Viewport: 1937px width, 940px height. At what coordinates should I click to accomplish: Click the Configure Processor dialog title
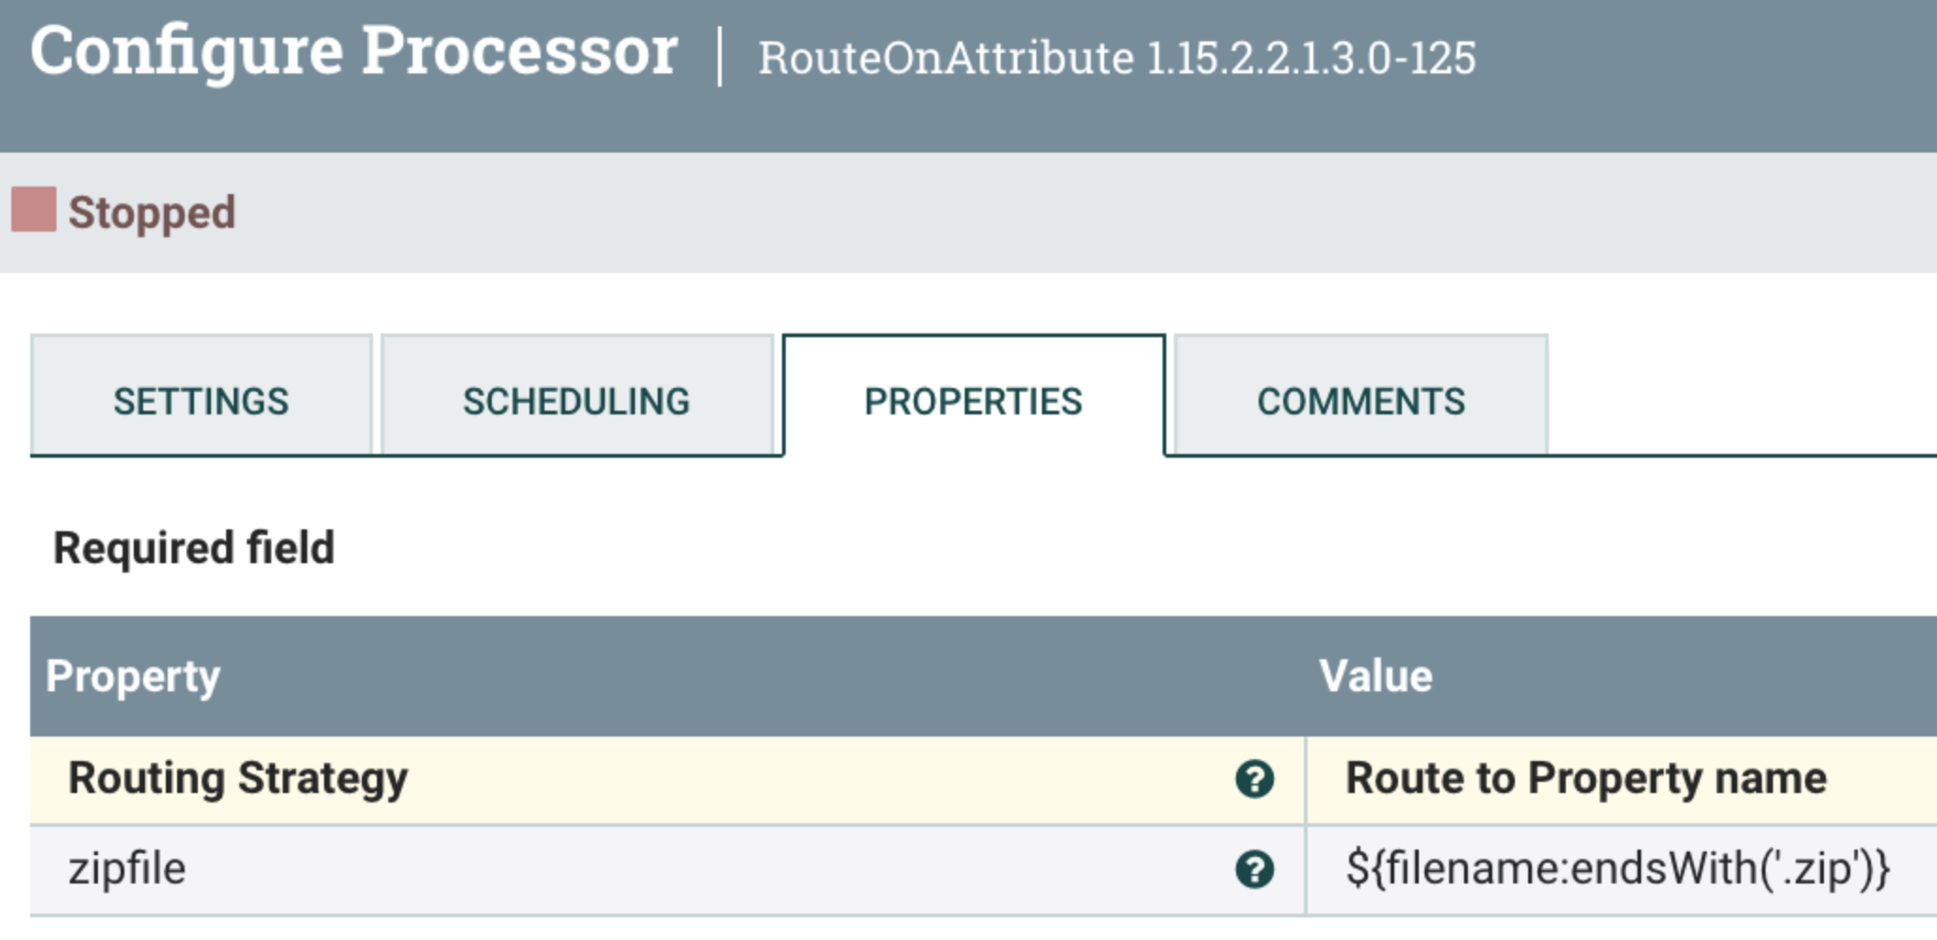pyautogui.click(x=353, y=52)
